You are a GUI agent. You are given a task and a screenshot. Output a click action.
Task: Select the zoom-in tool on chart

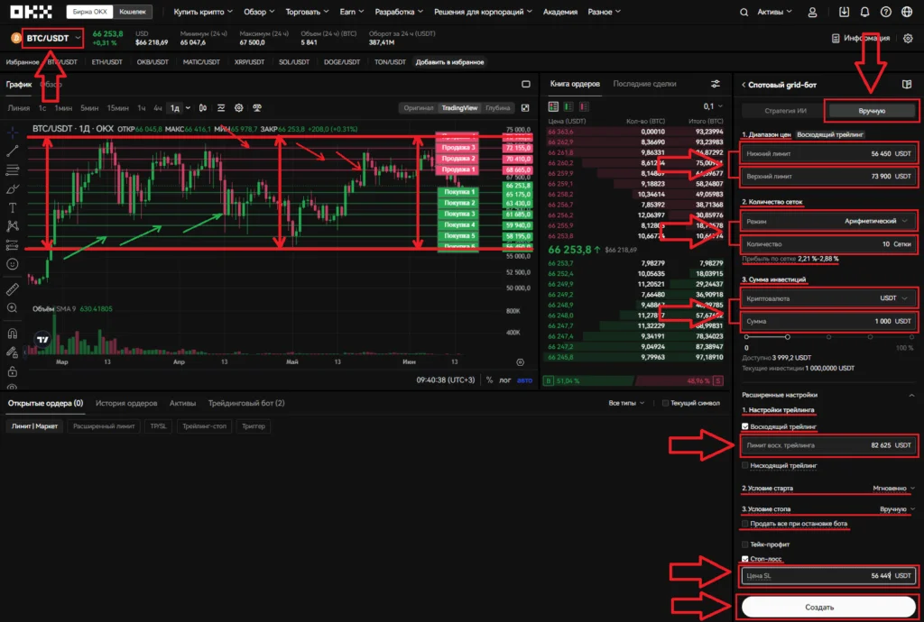coord(13,307)
